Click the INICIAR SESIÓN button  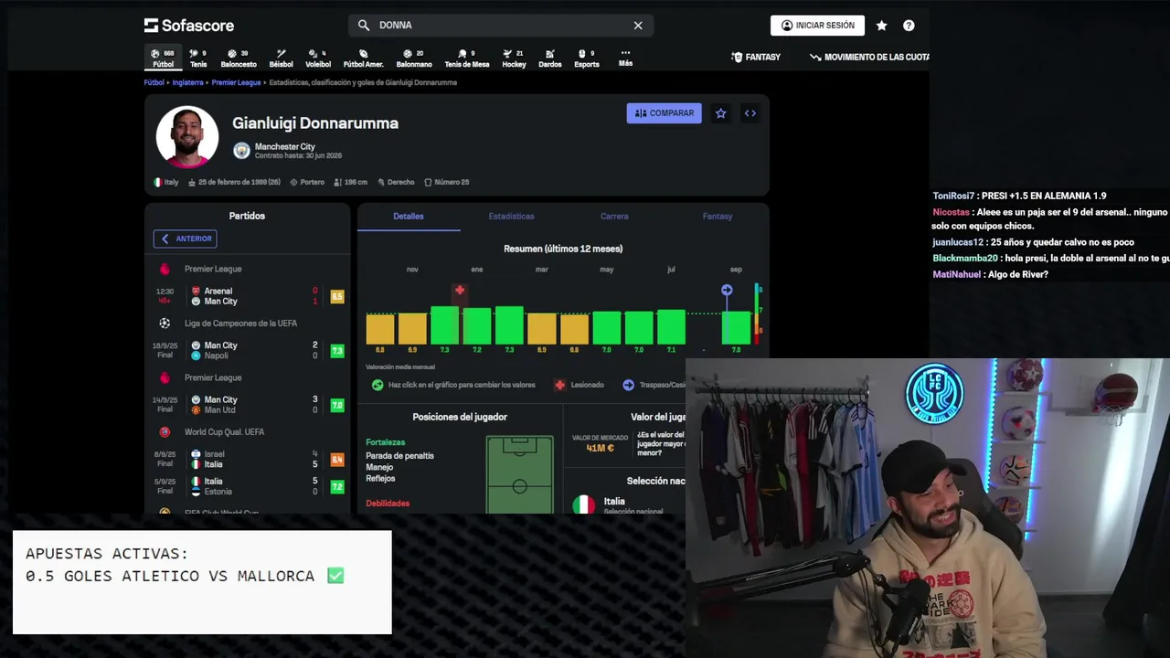(817, 26)
